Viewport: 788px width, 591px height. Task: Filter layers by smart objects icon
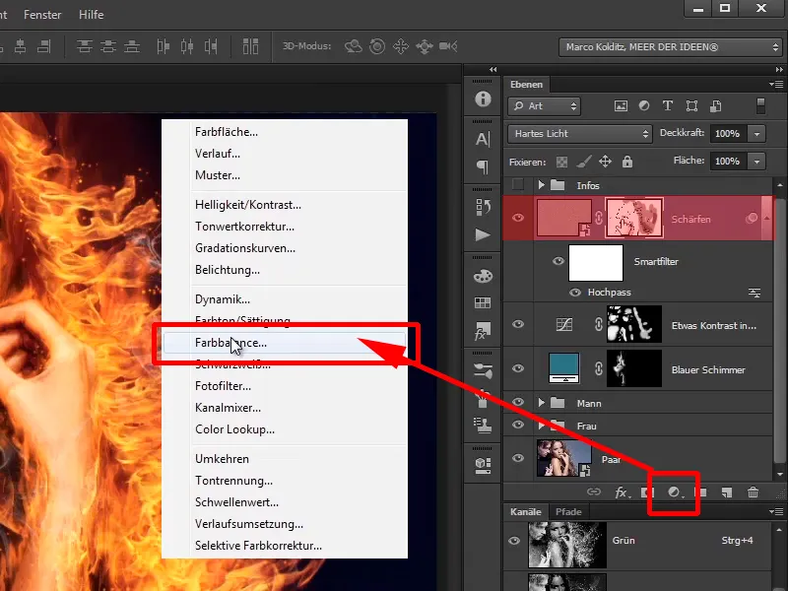tap(716, 106)
